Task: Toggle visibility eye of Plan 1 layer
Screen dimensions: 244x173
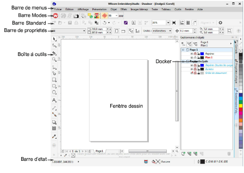Action: point(192,57)
